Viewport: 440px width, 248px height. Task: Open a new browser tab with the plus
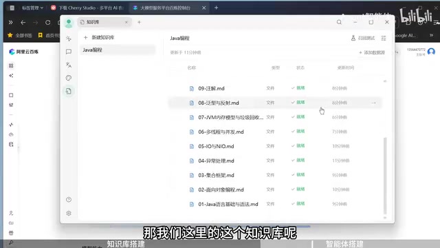click(x=216, y=8)
